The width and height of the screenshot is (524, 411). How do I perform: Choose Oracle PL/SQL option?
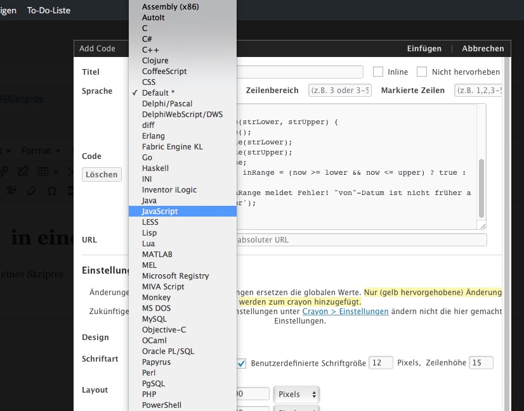(183, 351)
